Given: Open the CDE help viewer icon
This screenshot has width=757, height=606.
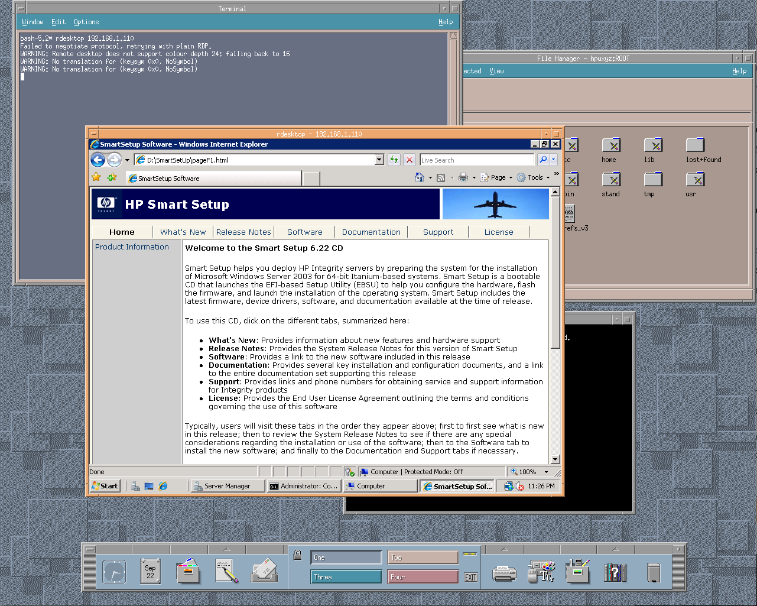Looking at the screenshot, I should (x=615, y=572).
